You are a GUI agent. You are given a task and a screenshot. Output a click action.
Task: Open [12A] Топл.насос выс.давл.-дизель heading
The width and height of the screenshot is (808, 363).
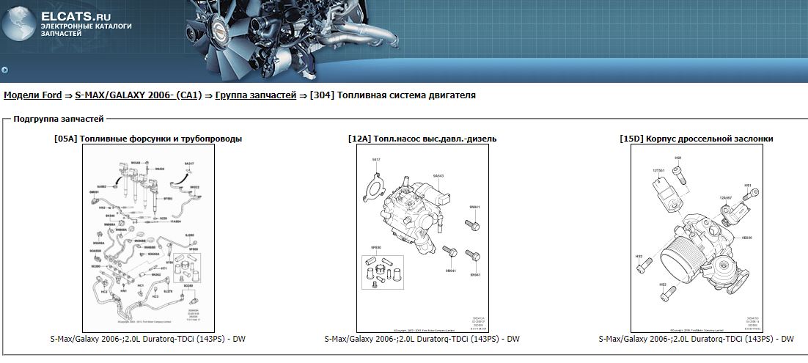[x=422, y=139]
